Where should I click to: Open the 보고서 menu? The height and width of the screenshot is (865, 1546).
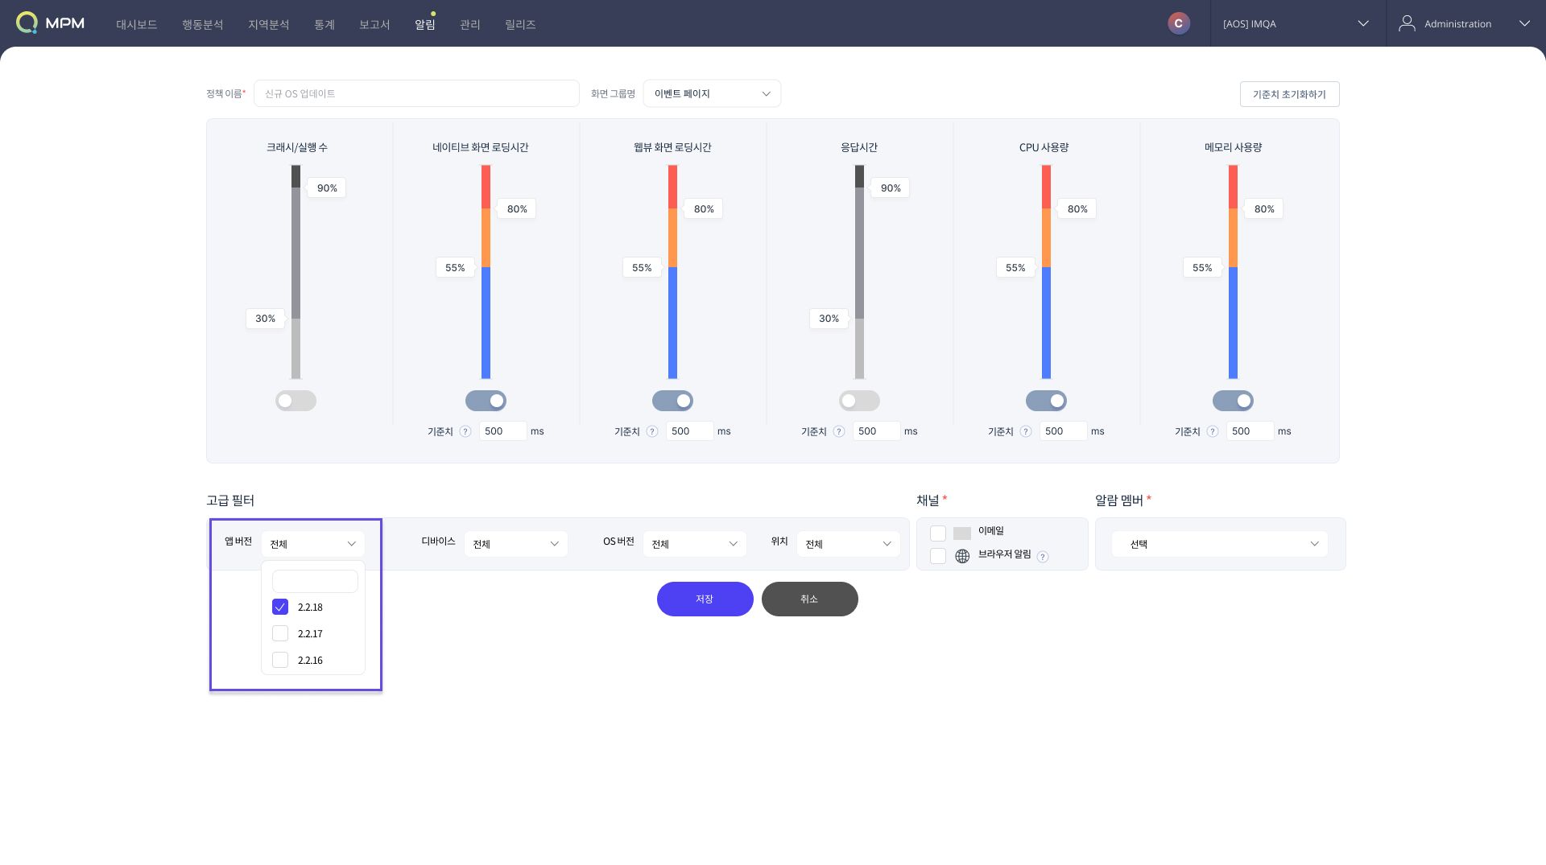tap(374, 24)
